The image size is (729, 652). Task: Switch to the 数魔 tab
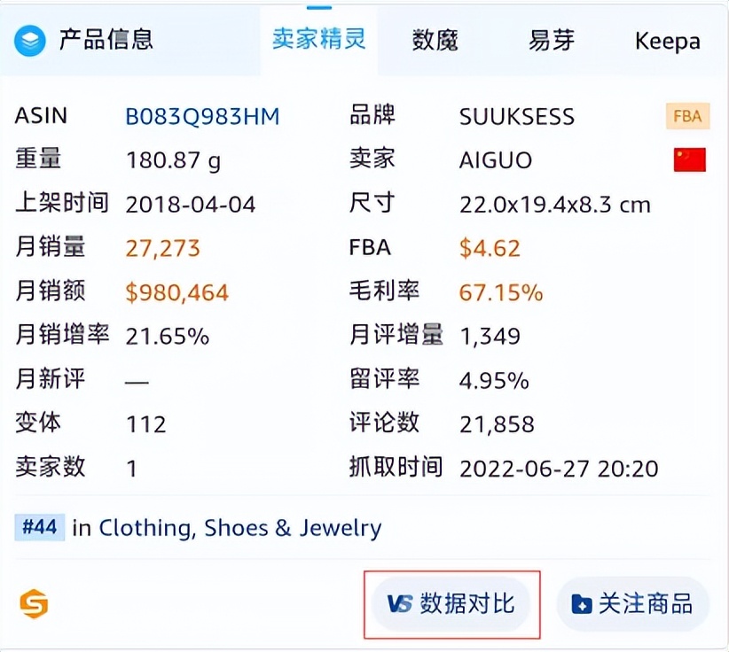pos(435,40)
